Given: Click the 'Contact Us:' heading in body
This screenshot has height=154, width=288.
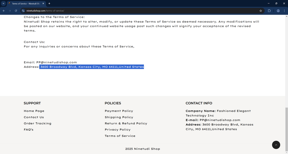Looking at the screenshot, I should coord(34,42).
